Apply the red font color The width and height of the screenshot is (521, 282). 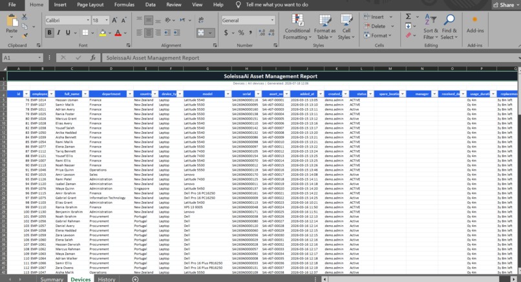[118, 32]
